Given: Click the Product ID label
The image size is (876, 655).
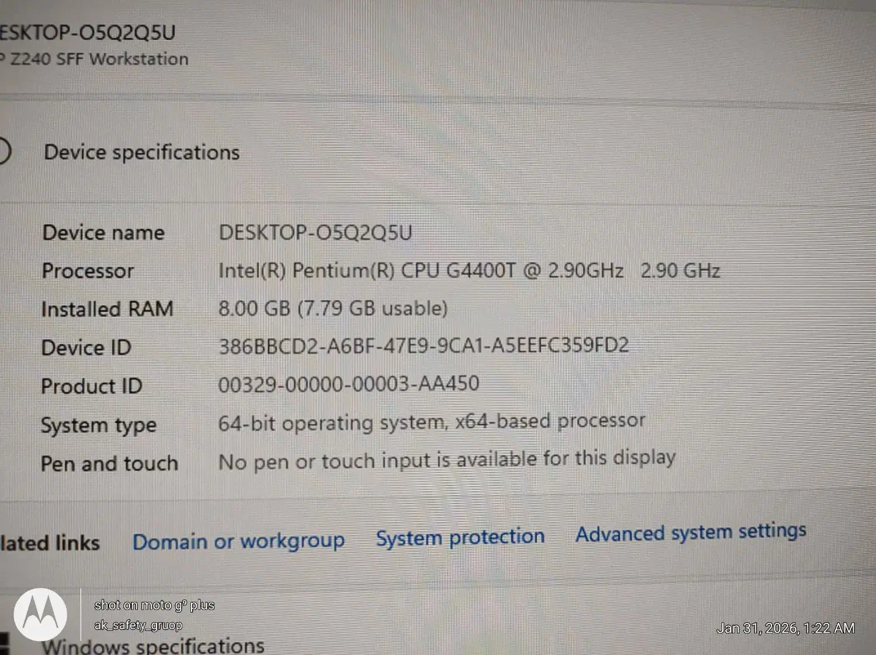Looking at the screenshot, I should point(92,386).
